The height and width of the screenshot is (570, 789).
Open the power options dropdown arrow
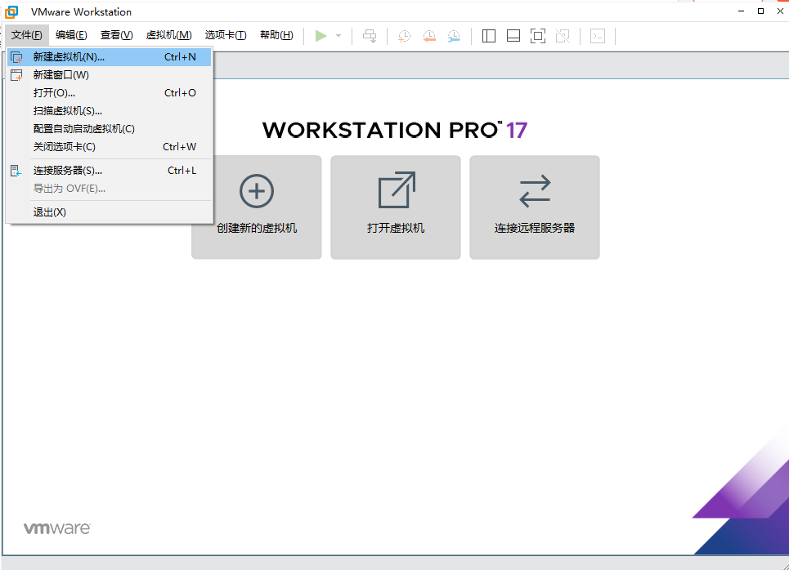338,36
